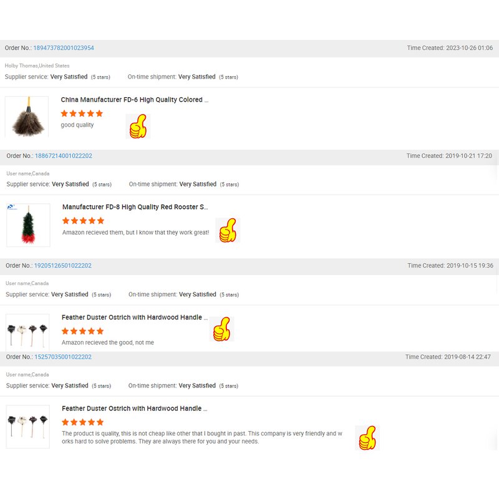Click thumbs-up icon on Red Rooster review
The width and height of the screenshot is (499, 499).
pyautogui.click(x=228, y=230)
